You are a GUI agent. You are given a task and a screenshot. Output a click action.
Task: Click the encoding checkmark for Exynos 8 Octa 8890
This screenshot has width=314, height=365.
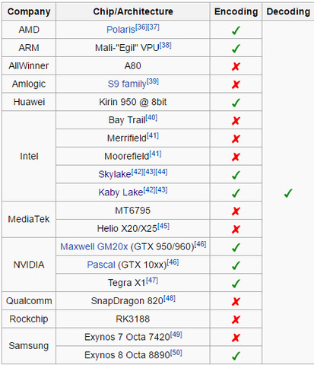pyautogui.click(x=236, y=356)
